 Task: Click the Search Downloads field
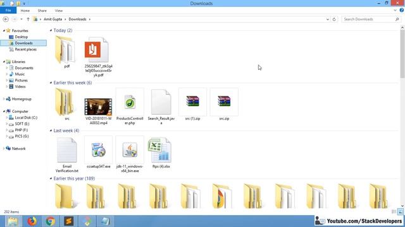point(371,20)
